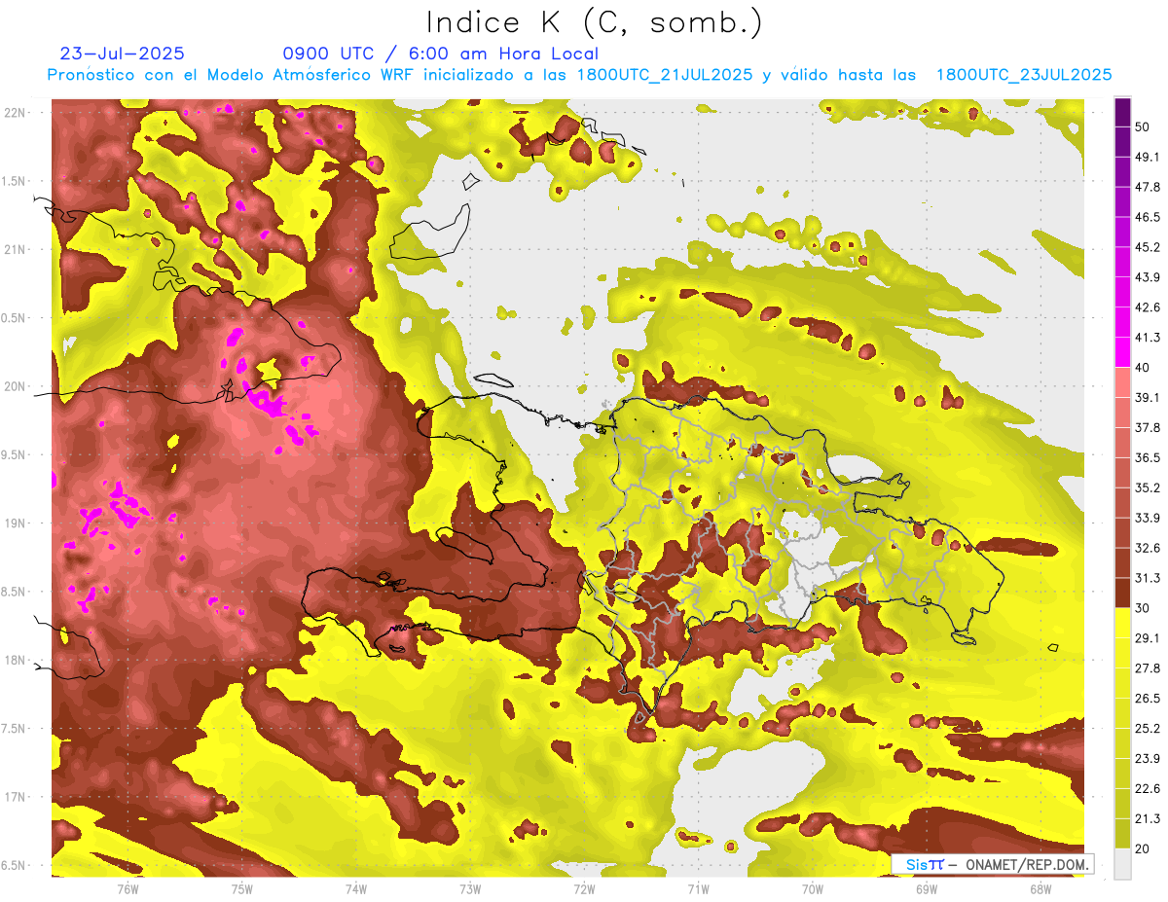Click the colorbar value label 26.5

click(x=1148, y=699)
